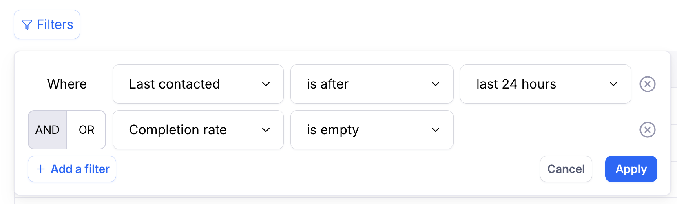Click the chevron arrow in Completion rate field
Viewport: 677px width, 204px height.
[266, 130]
